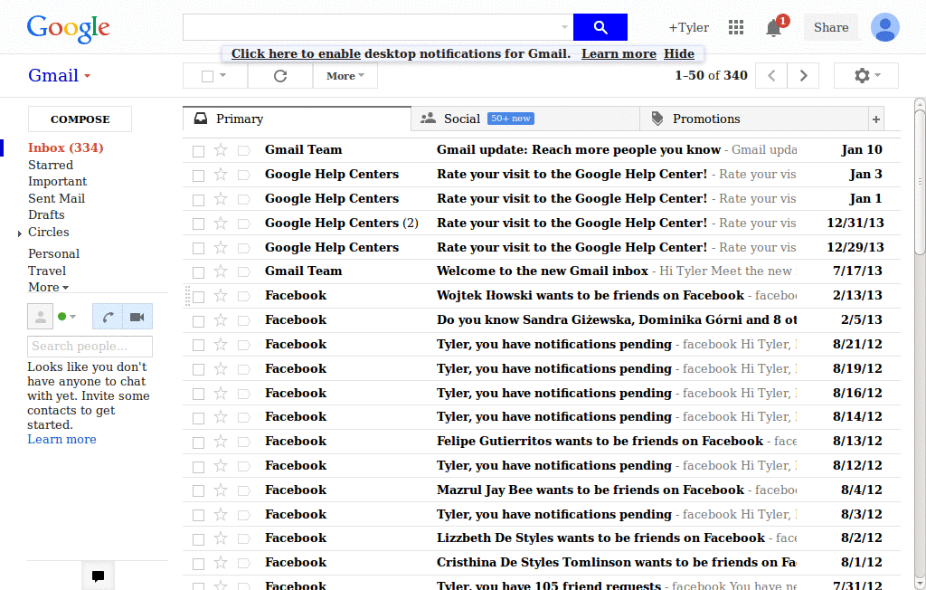Click the blue search magnifier button
Viewport: 926px width, 590px height.
600,27
